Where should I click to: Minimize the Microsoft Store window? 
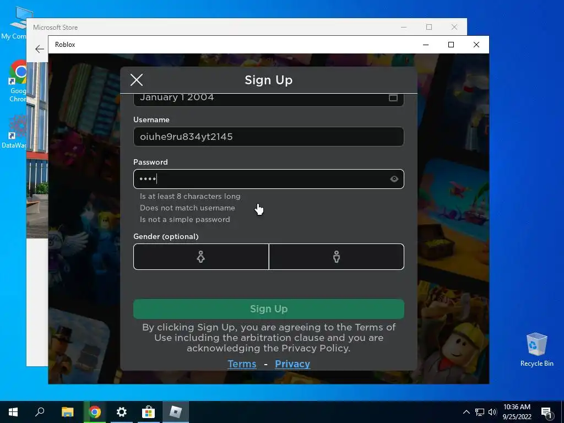coord(404,27)
